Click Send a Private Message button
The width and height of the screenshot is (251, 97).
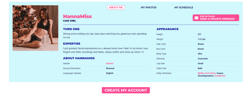coord(216,18)
